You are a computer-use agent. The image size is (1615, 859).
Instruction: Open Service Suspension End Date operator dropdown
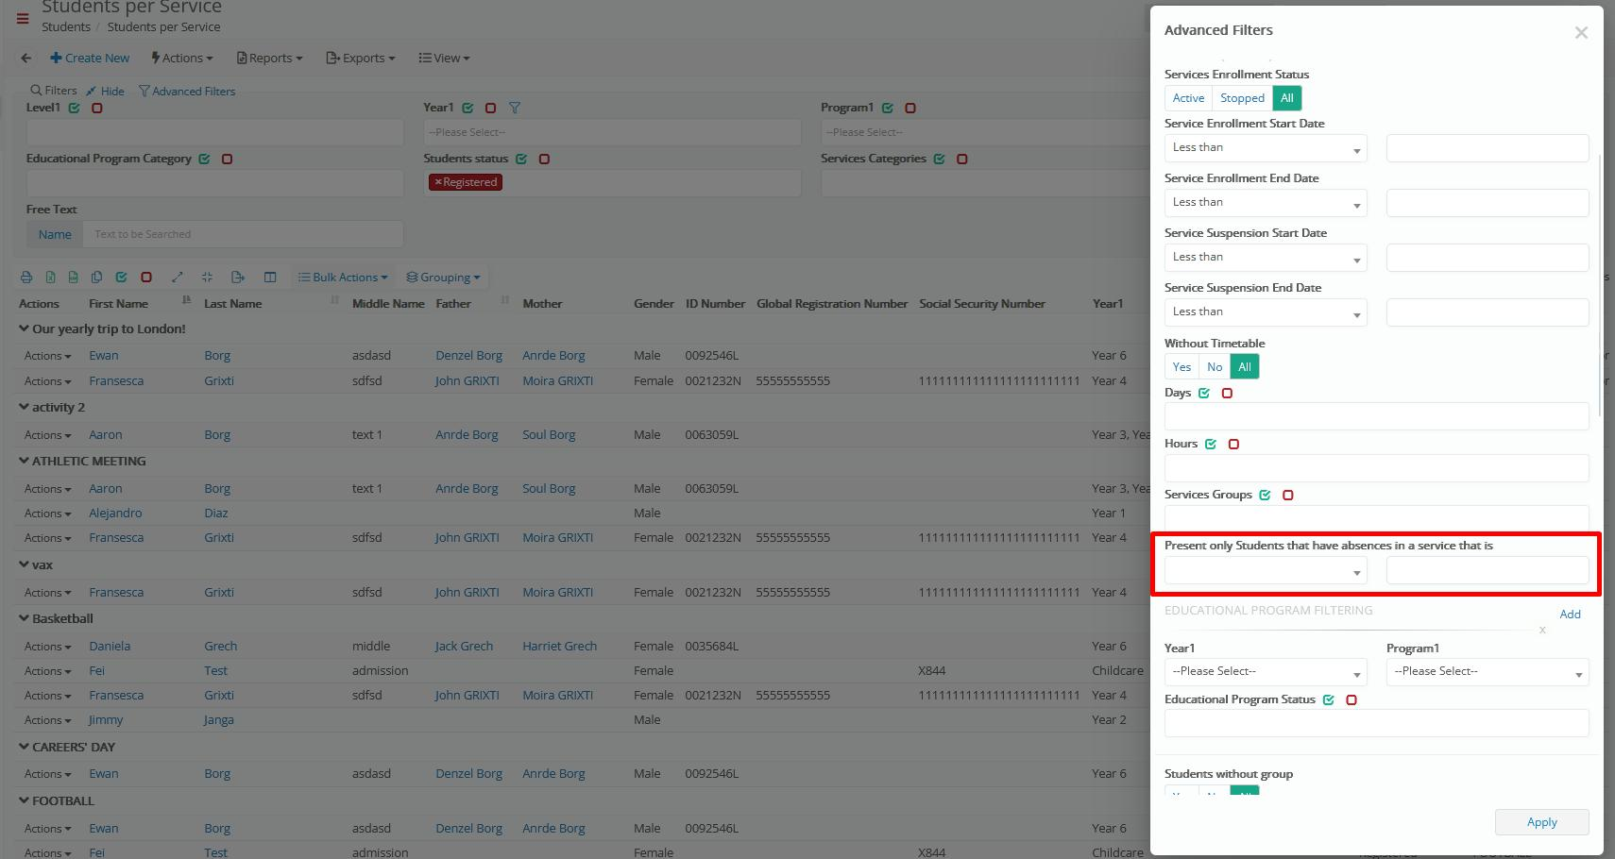pyautogui.click(x=1266, y=312)
